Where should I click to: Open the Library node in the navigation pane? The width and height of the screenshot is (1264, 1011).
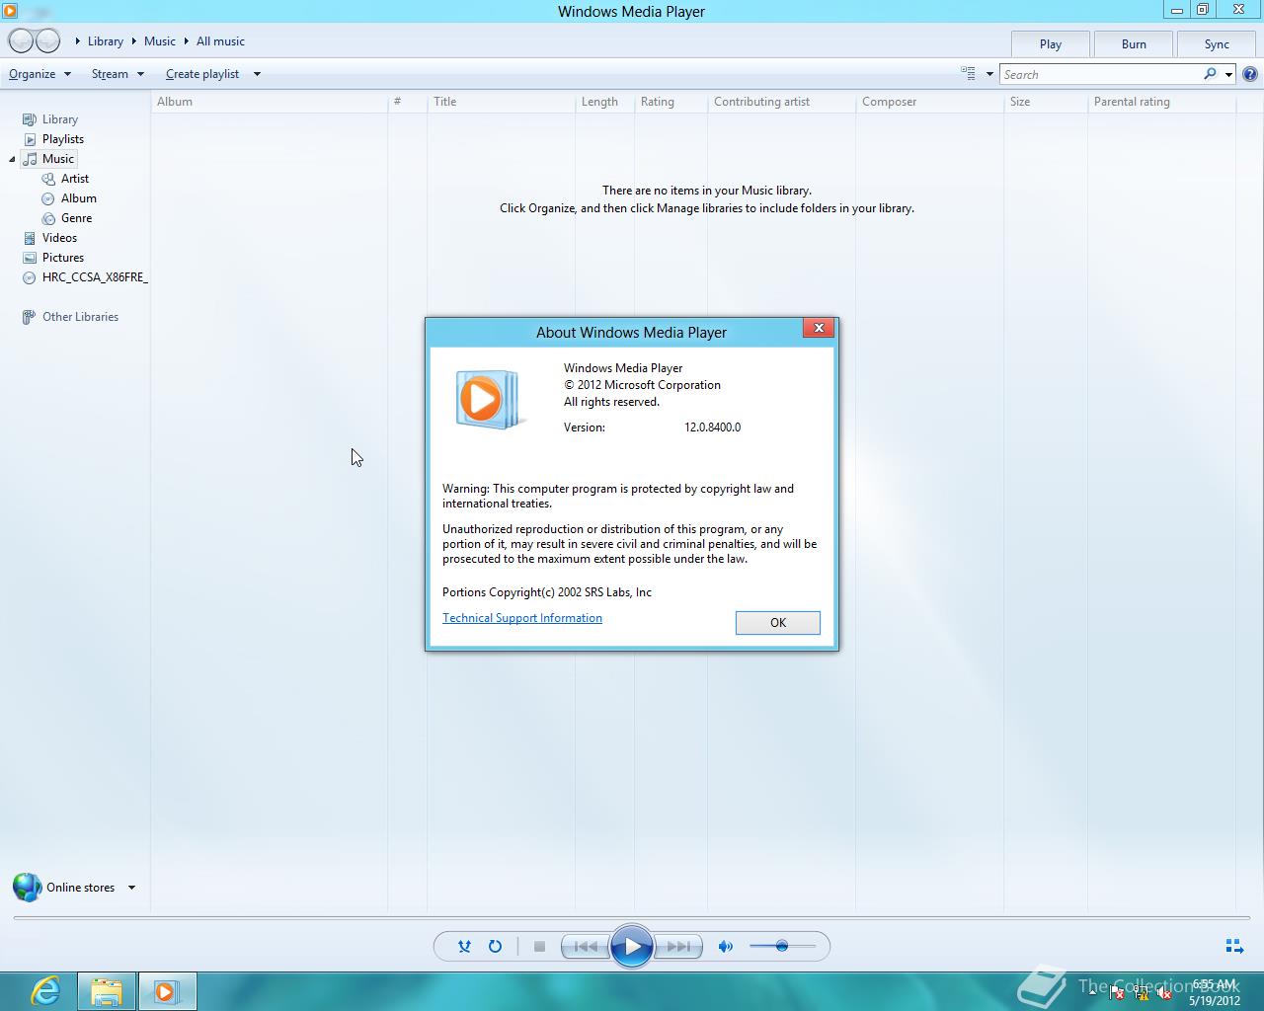(59, 119)
